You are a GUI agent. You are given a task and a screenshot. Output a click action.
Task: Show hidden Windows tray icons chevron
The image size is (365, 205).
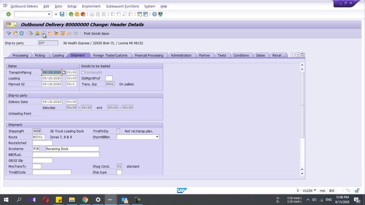[308, 200]
